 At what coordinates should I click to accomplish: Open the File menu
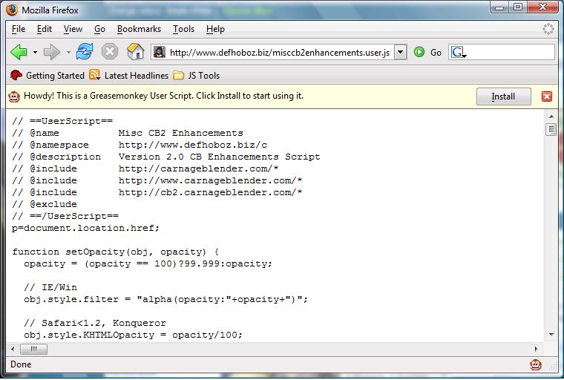tap(19, 29)
